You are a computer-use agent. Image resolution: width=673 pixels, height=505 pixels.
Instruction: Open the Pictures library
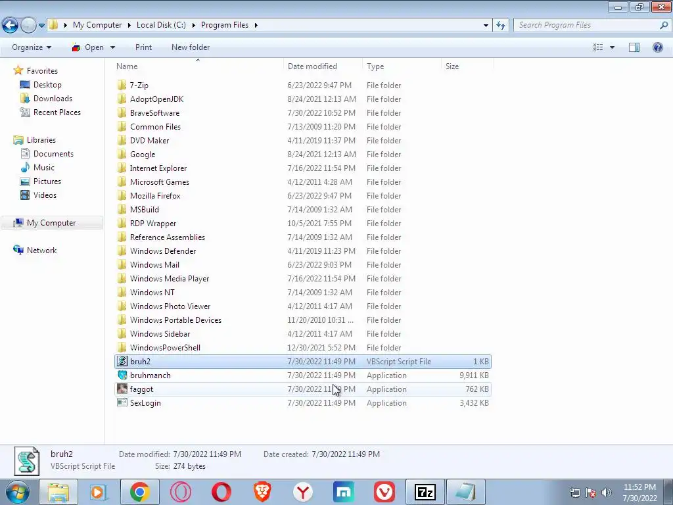tap(47, 181)
